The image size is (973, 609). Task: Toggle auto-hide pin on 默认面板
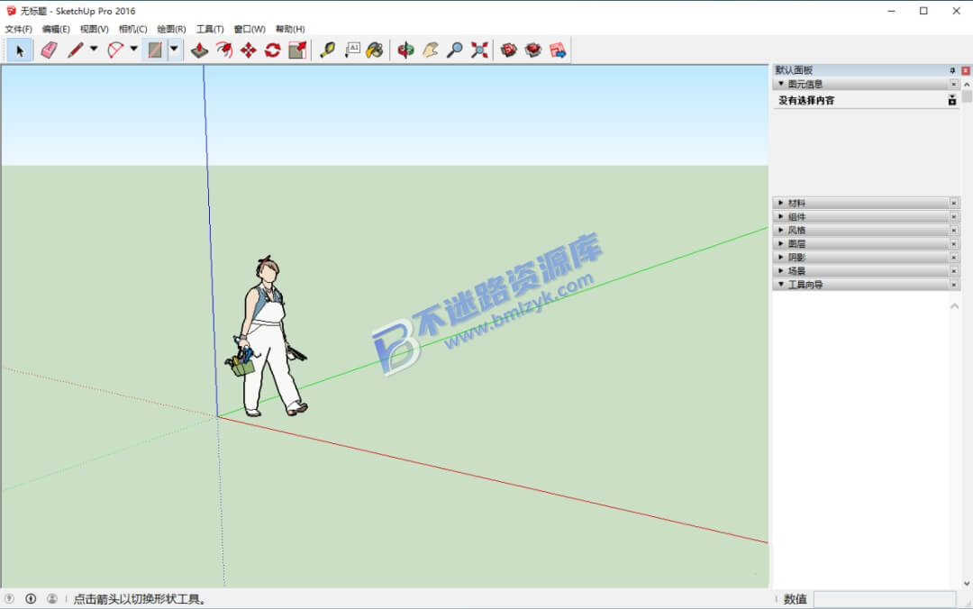(952, 70)
